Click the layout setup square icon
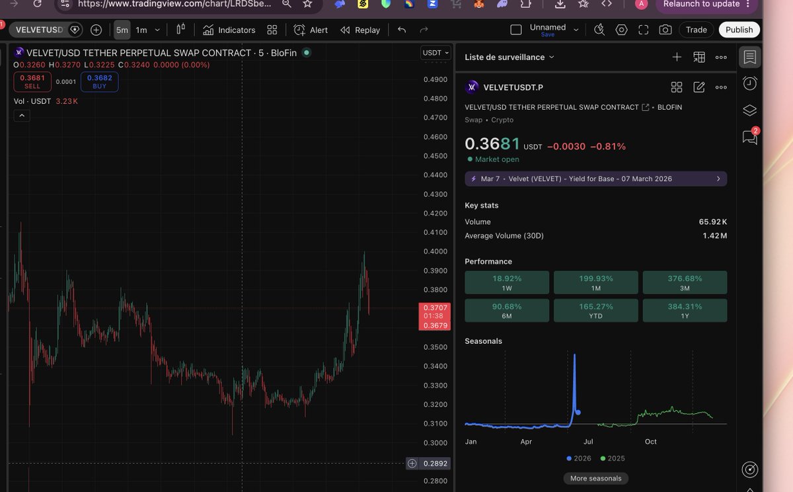793x492 pixels. point(516,30)
